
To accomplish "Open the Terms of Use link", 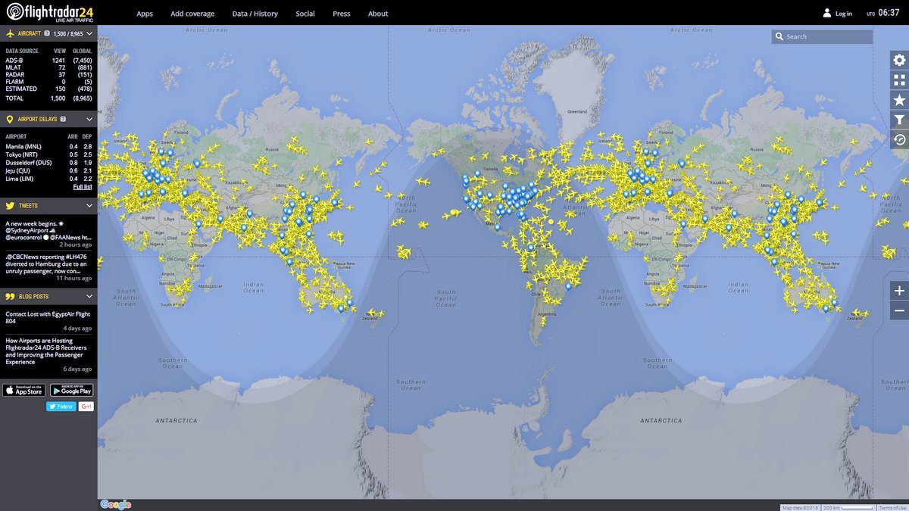I will tap(892, 507).
